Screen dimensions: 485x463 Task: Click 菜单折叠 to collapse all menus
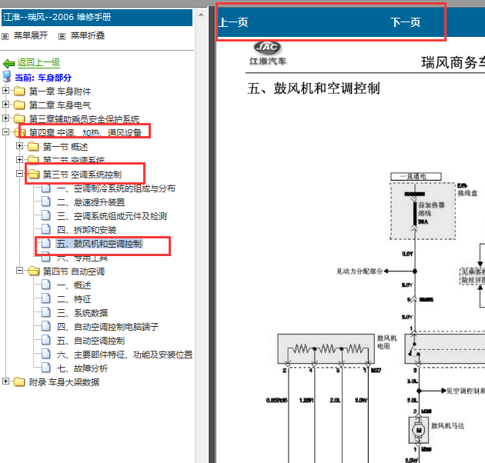[88, 36]
